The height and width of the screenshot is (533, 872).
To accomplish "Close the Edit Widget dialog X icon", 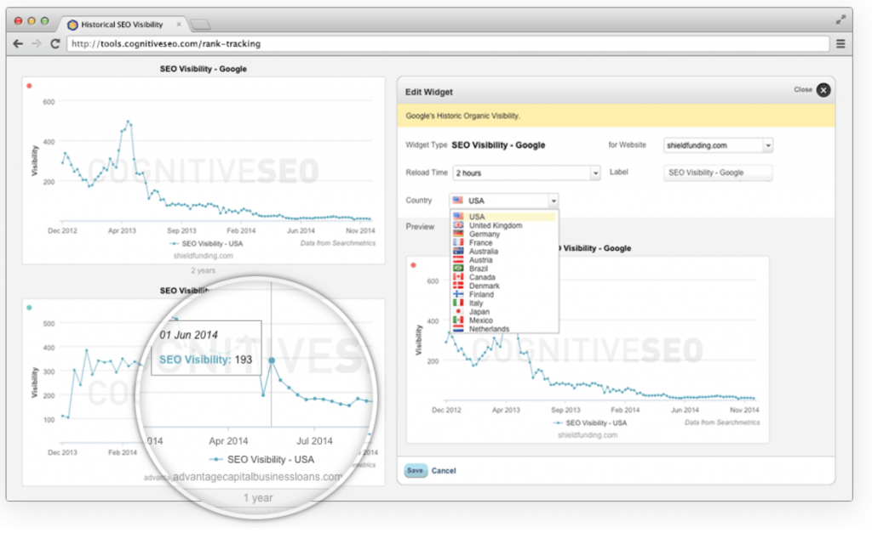I will pyautogui.click(x=823, y=90).
